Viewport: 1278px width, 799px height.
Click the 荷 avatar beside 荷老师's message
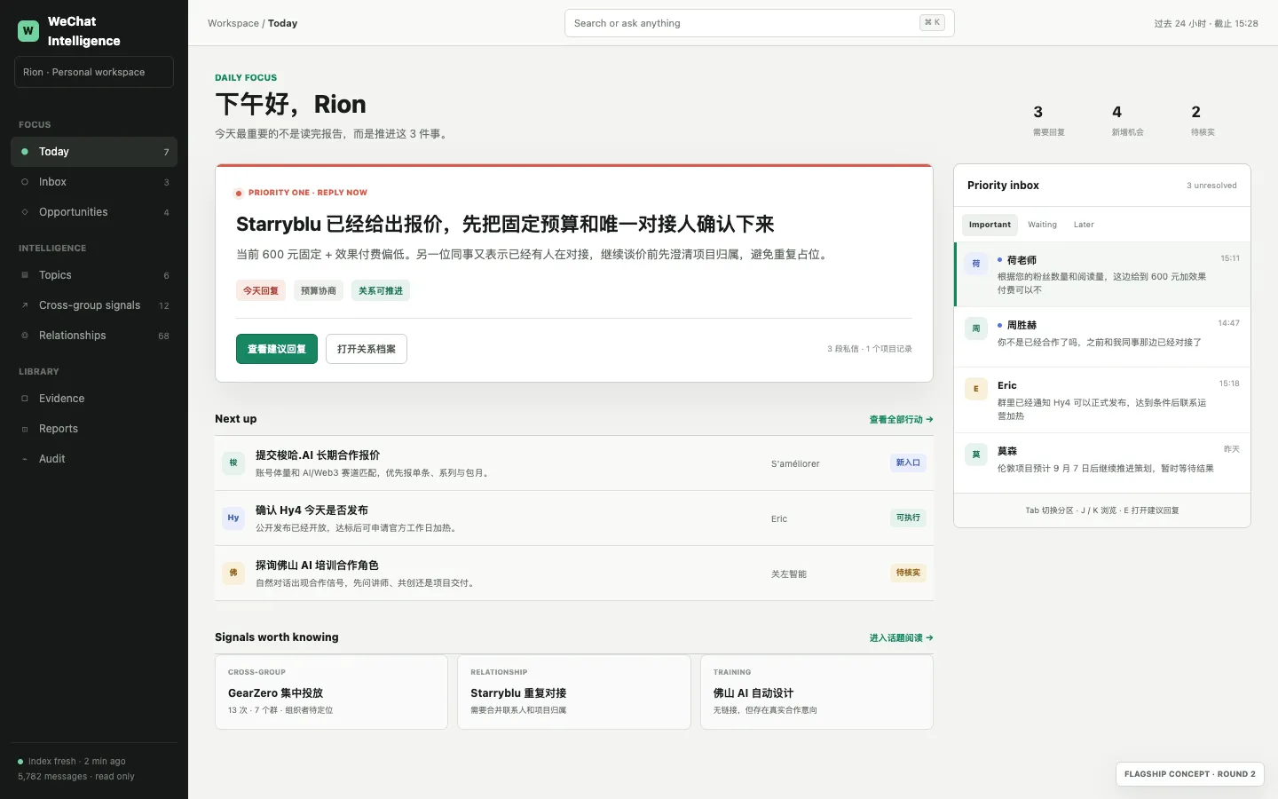click(976, 264)
